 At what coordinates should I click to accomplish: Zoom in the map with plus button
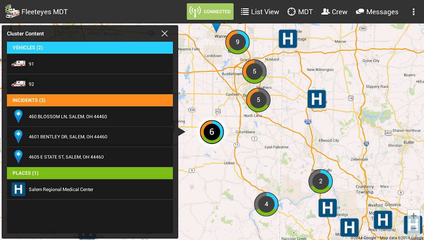(414, 216)
